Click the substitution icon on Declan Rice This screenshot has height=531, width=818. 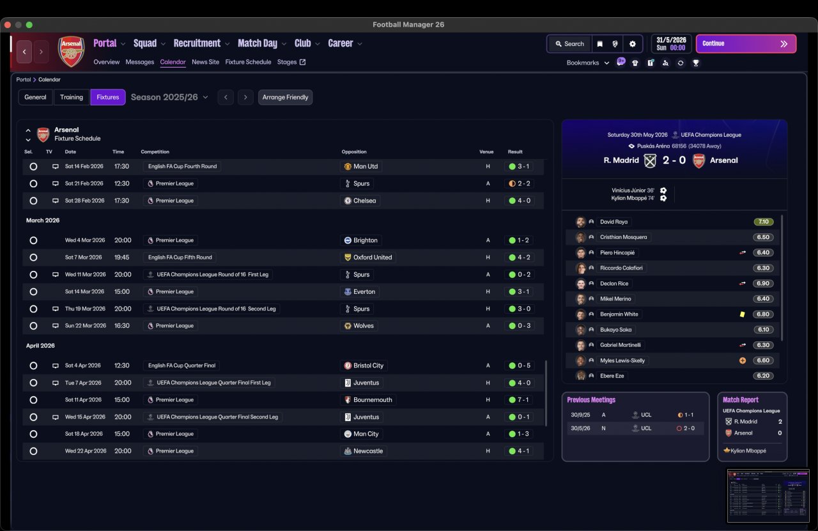(x=743, y=284)
